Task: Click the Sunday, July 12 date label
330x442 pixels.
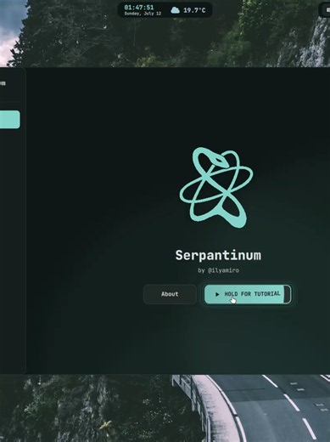Action: tap(143, 14)
